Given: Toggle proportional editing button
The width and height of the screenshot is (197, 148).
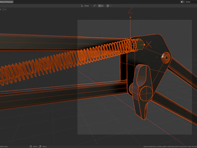Looking at the screenshot, I should (x=108, y=6).
